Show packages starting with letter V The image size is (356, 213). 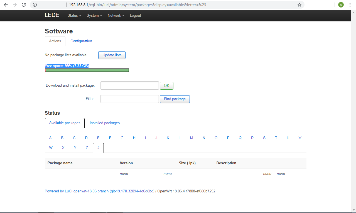(x=300, y=138)
